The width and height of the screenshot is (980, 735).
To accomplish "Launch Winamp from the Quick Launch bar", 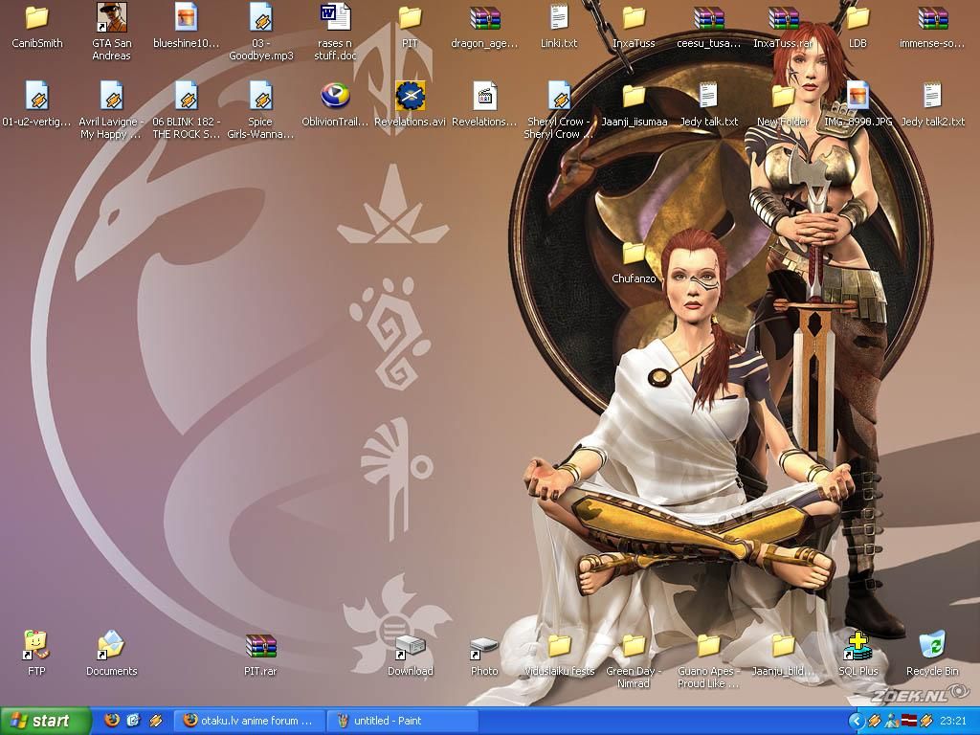I will tap(156, 721).
